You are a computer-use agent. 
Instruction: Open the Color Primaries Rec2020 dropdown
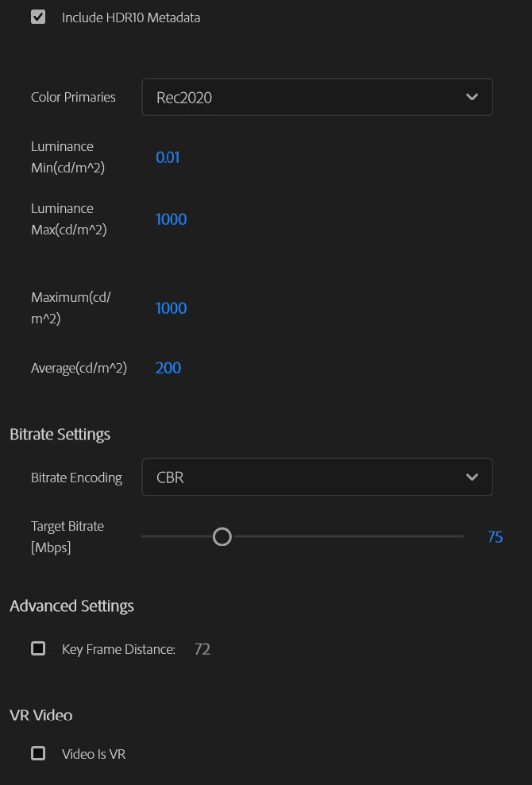pyautogui.click(x=318, y=97)
